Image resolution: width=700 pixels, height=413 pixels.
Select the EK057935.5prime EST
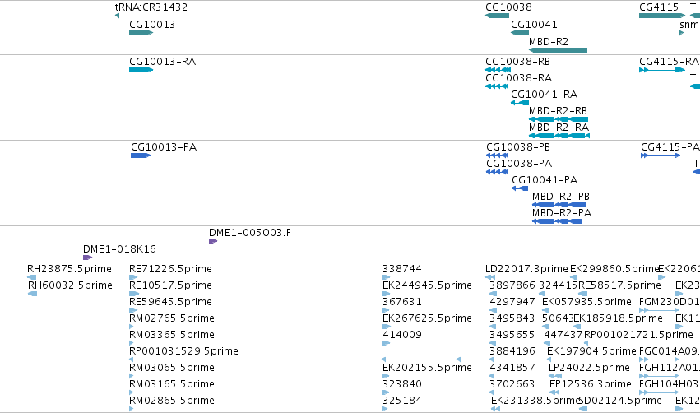tap(545, 310)
